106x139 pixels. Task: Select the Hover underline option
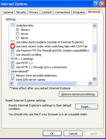pos(17,34)
